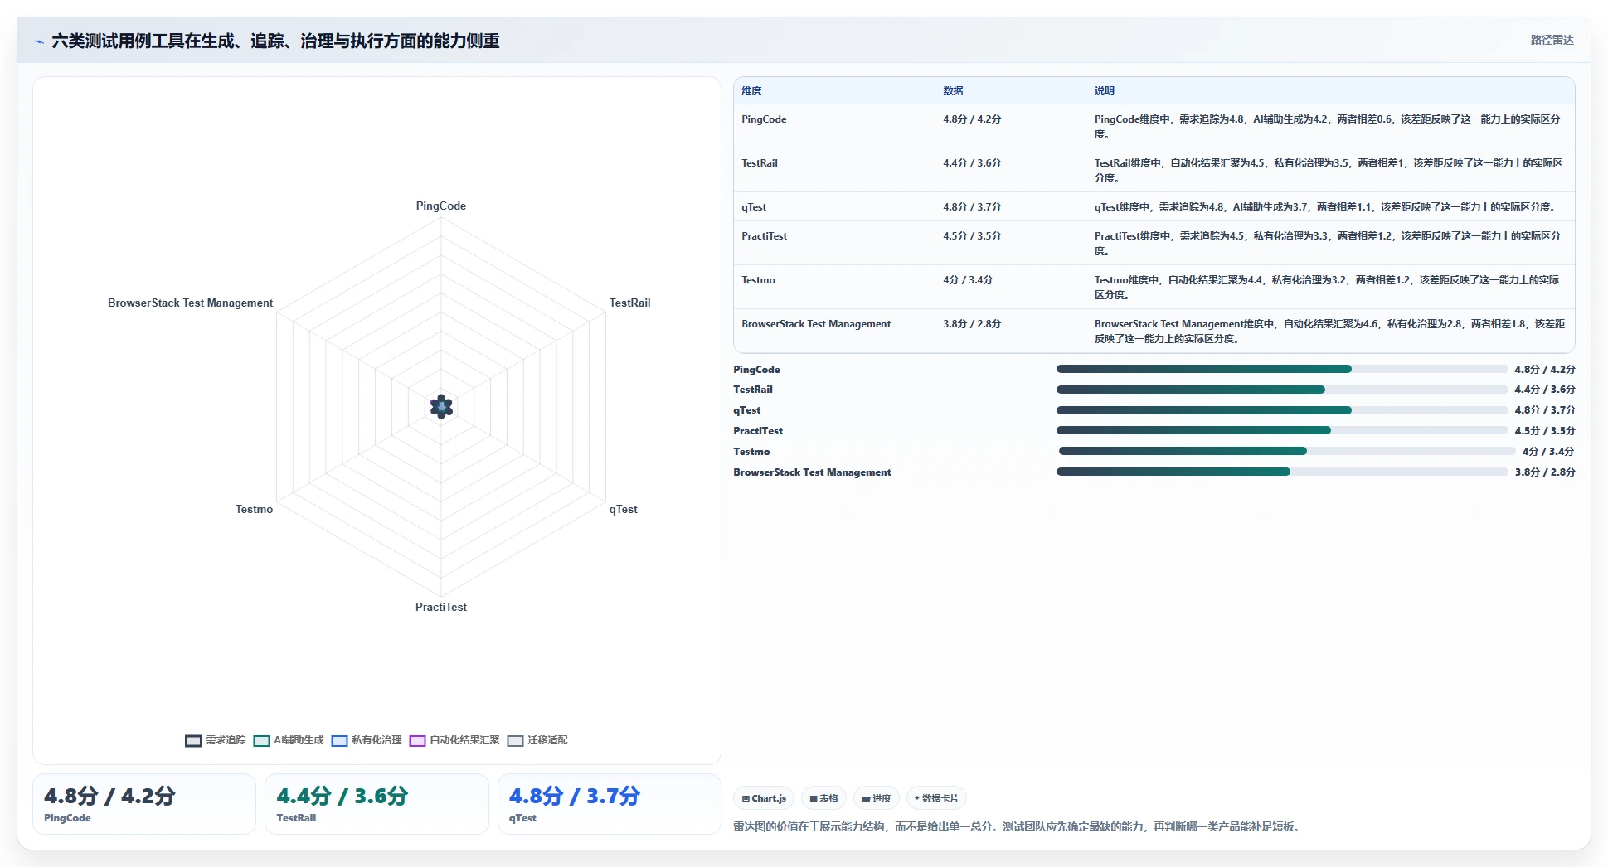1608x867 pixels.
Task: Click the PractiTest radar axis label
Action: (441, 608)
